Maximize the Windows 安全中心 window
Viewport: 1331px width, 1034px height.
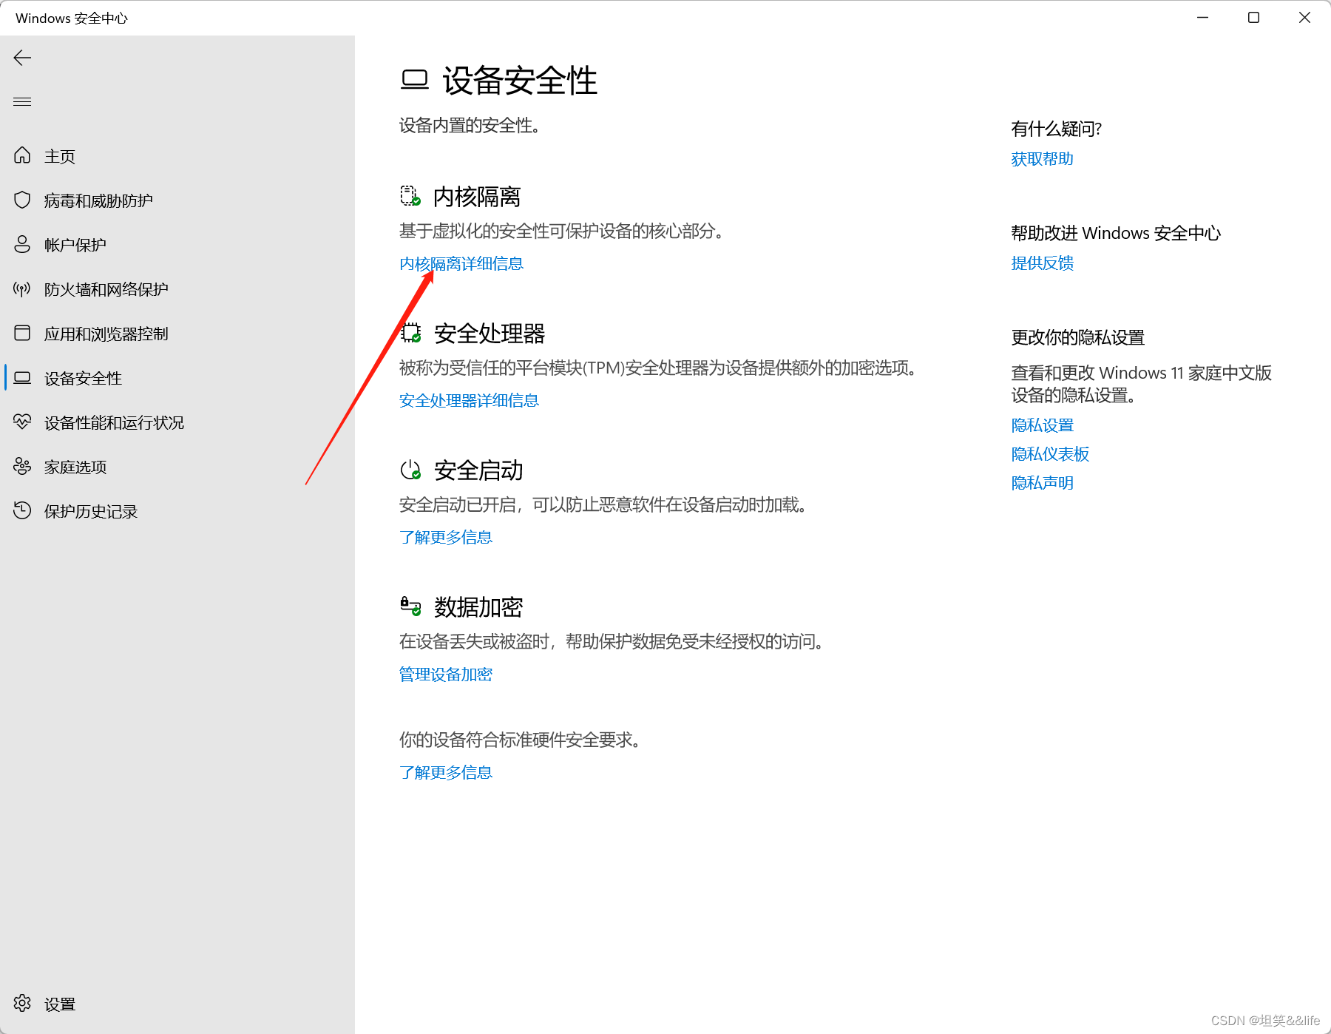tap(1253, 17)
